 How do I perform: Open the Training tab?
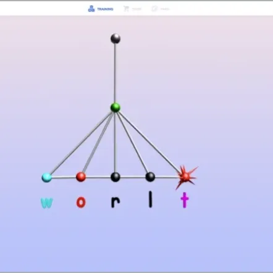click(x=101, y=9)
